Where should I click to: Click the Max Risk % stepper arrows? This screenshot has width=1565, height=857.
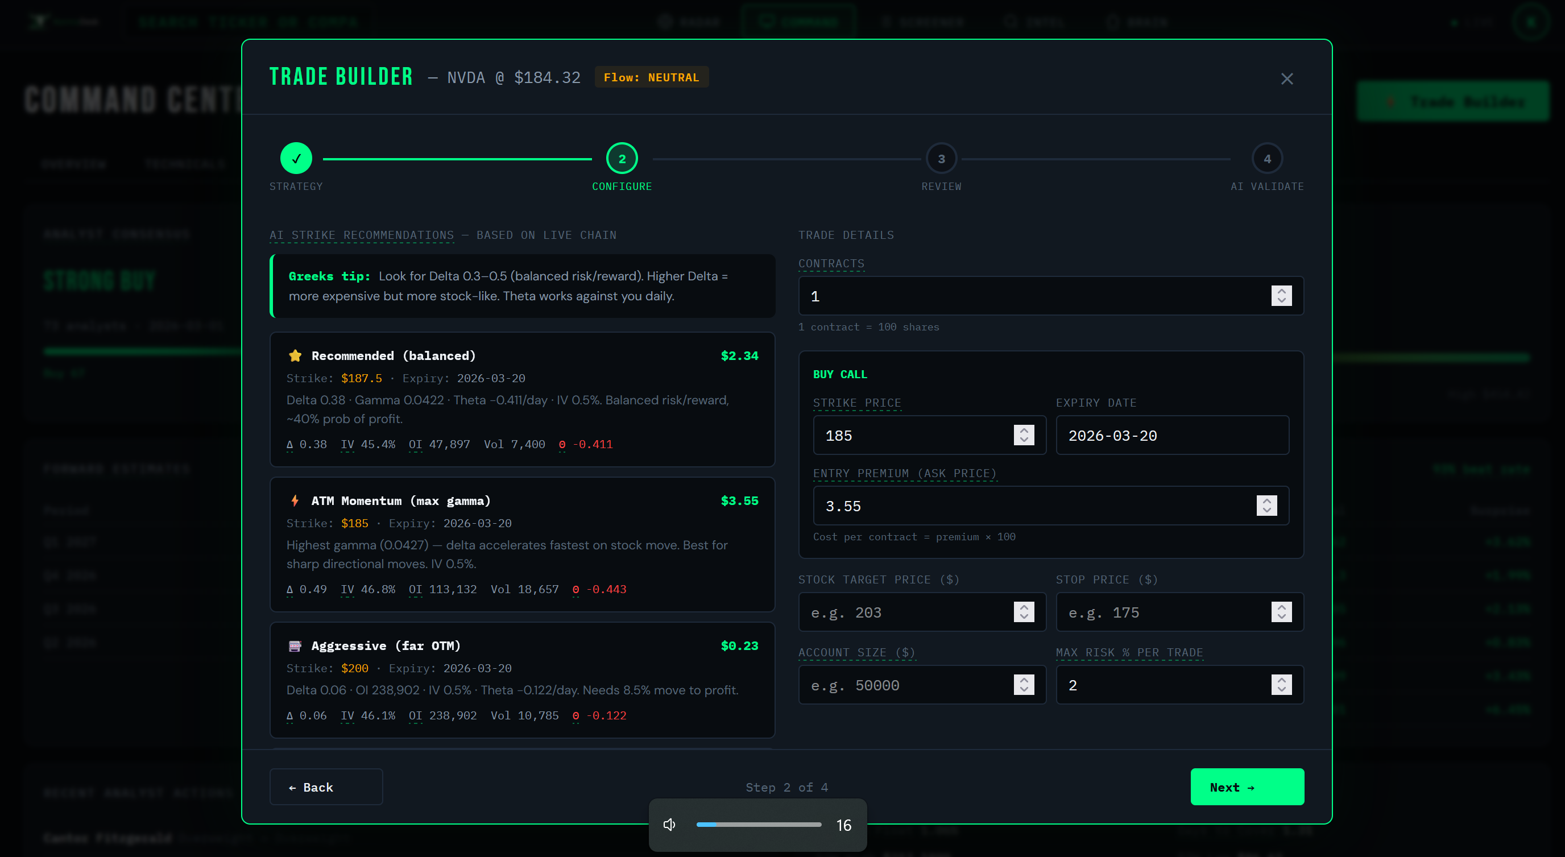coord(1281,685)
